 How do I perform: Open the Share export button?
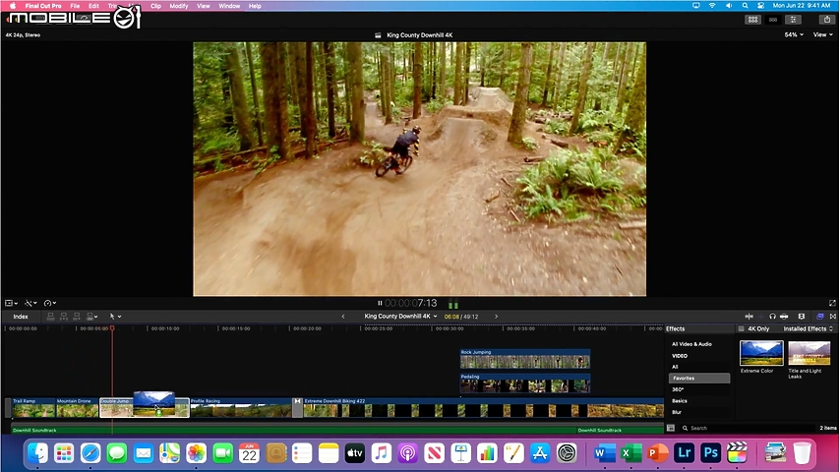(x=826, y=20)
